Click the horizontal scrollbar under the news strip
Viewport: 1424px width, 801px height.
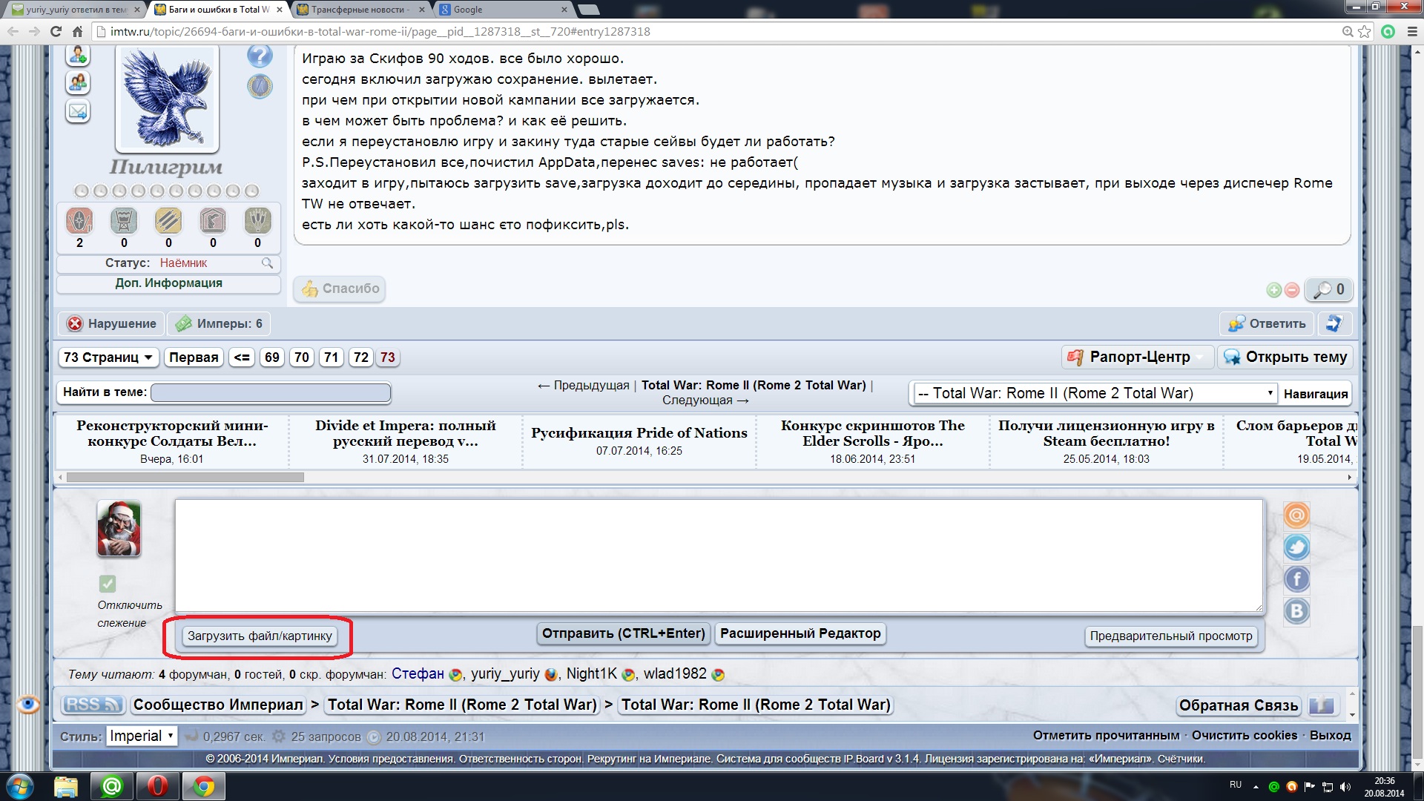(185, 478)
